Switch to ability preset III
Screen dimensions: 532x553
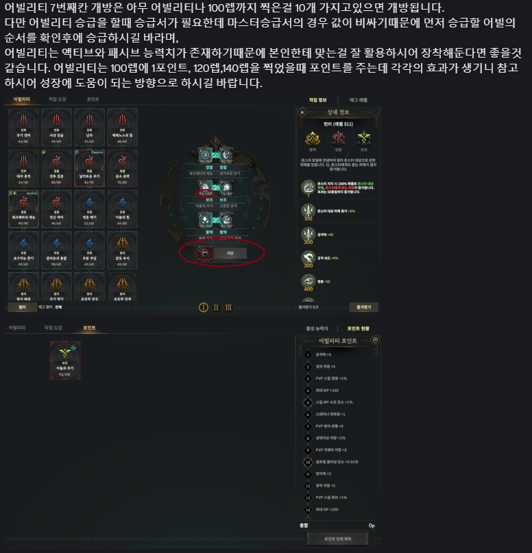click(228, 308)
